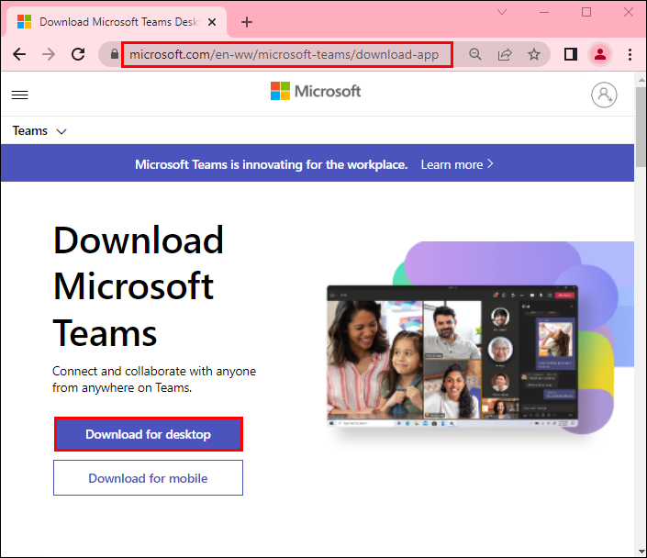Screen dimensions: 647x558
Task: Open Chrome's three-dot menu
Action: tap(630, 54)
